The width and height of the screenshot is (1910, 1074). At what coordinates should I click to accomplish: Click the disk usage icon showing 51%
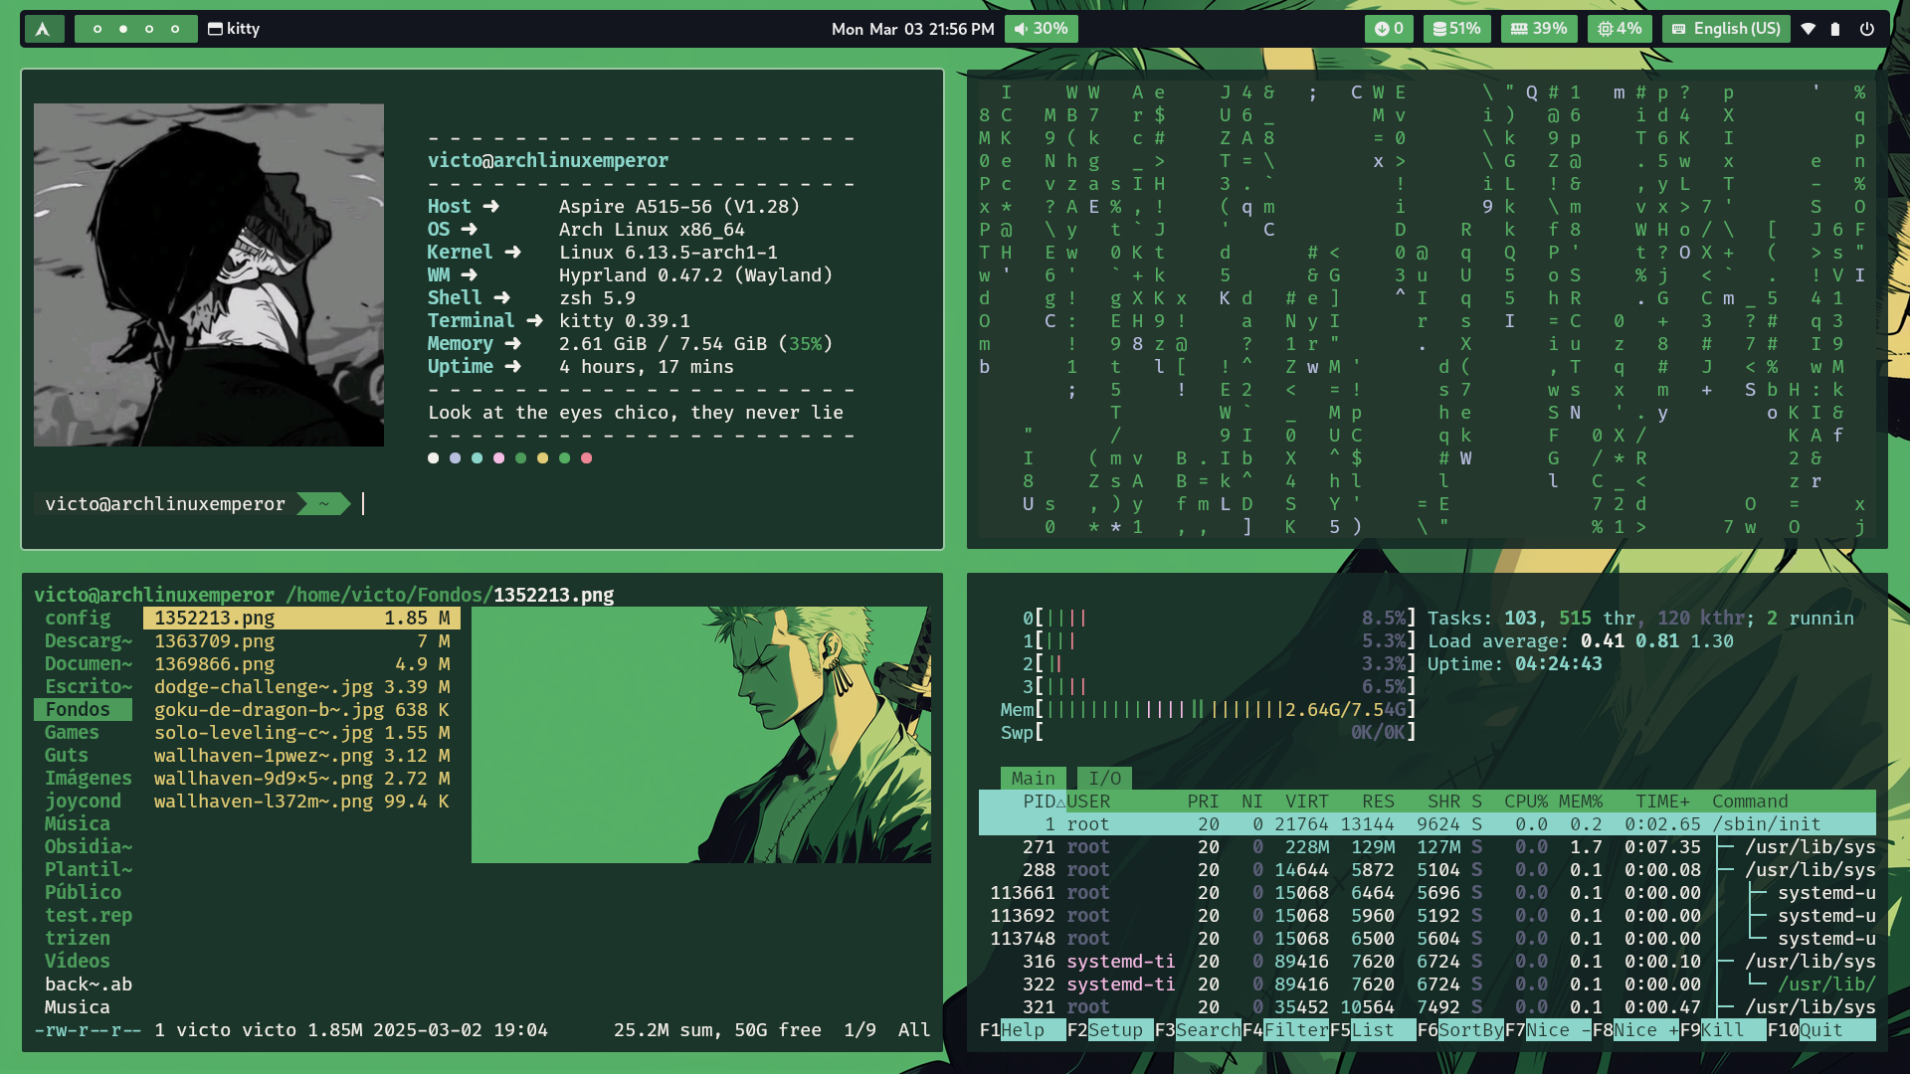1456,29
